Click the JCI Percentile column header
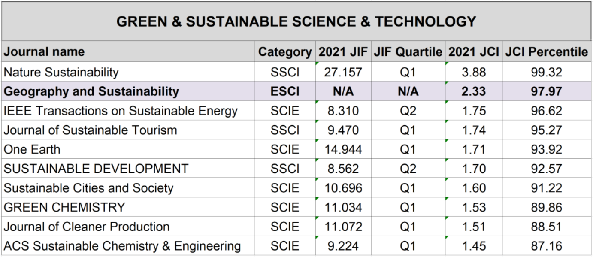The height and width of the screenshot is (257, 593). point(546,52)
